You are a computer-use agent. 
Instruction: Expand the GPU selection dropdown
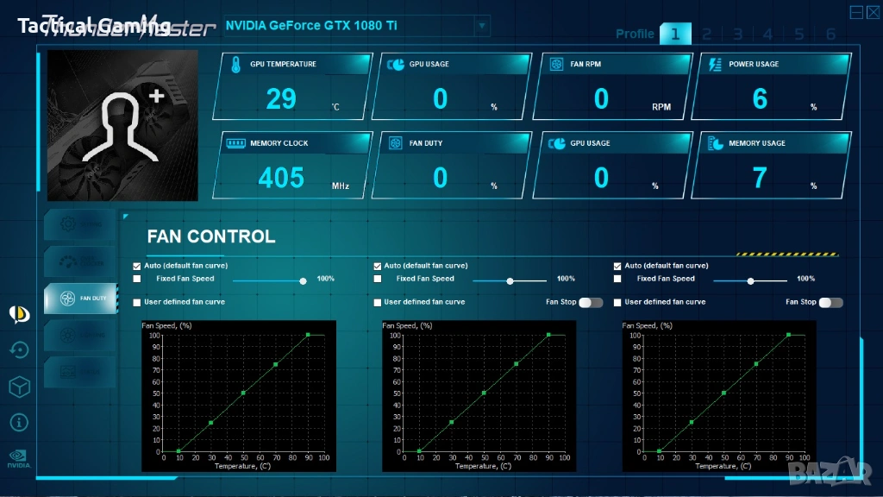[482, 26]
